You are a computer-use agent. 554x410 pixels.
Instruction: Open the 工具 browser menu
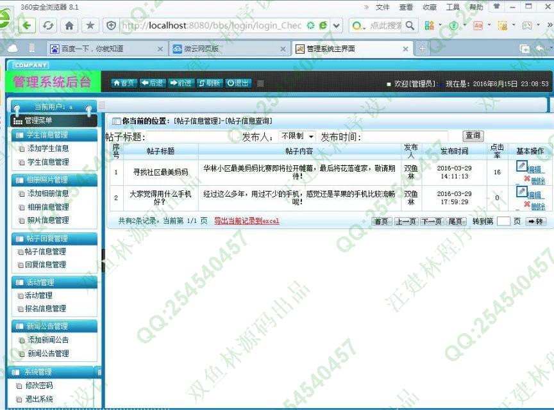453,7
